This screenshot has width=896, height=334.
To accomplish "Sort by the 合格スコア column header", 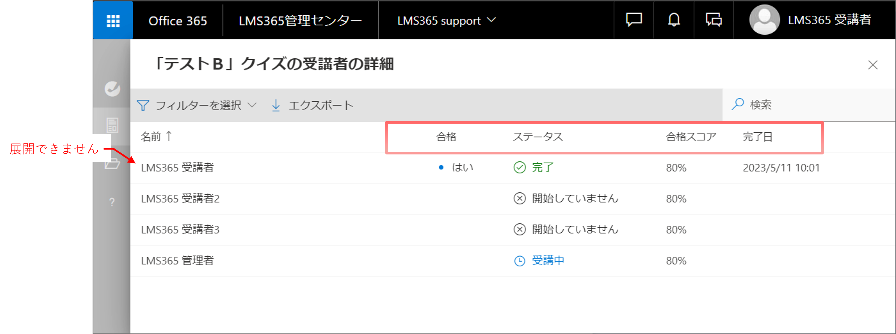I will click(691, 137).
